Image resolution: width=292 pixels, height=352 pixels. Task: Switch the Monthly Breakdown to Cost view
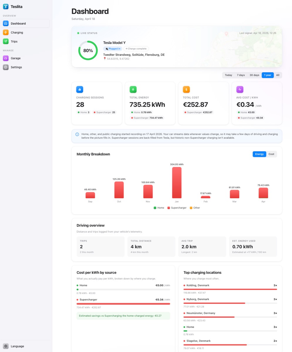(x=271, y=154)
